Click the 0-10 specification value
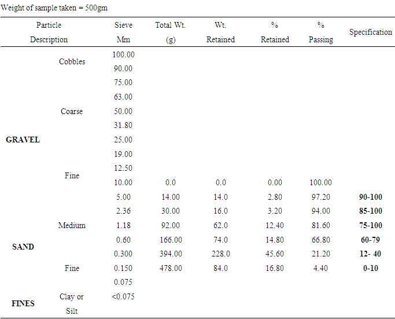The width and height of the screenshot is (395, 319). [370, 269]
